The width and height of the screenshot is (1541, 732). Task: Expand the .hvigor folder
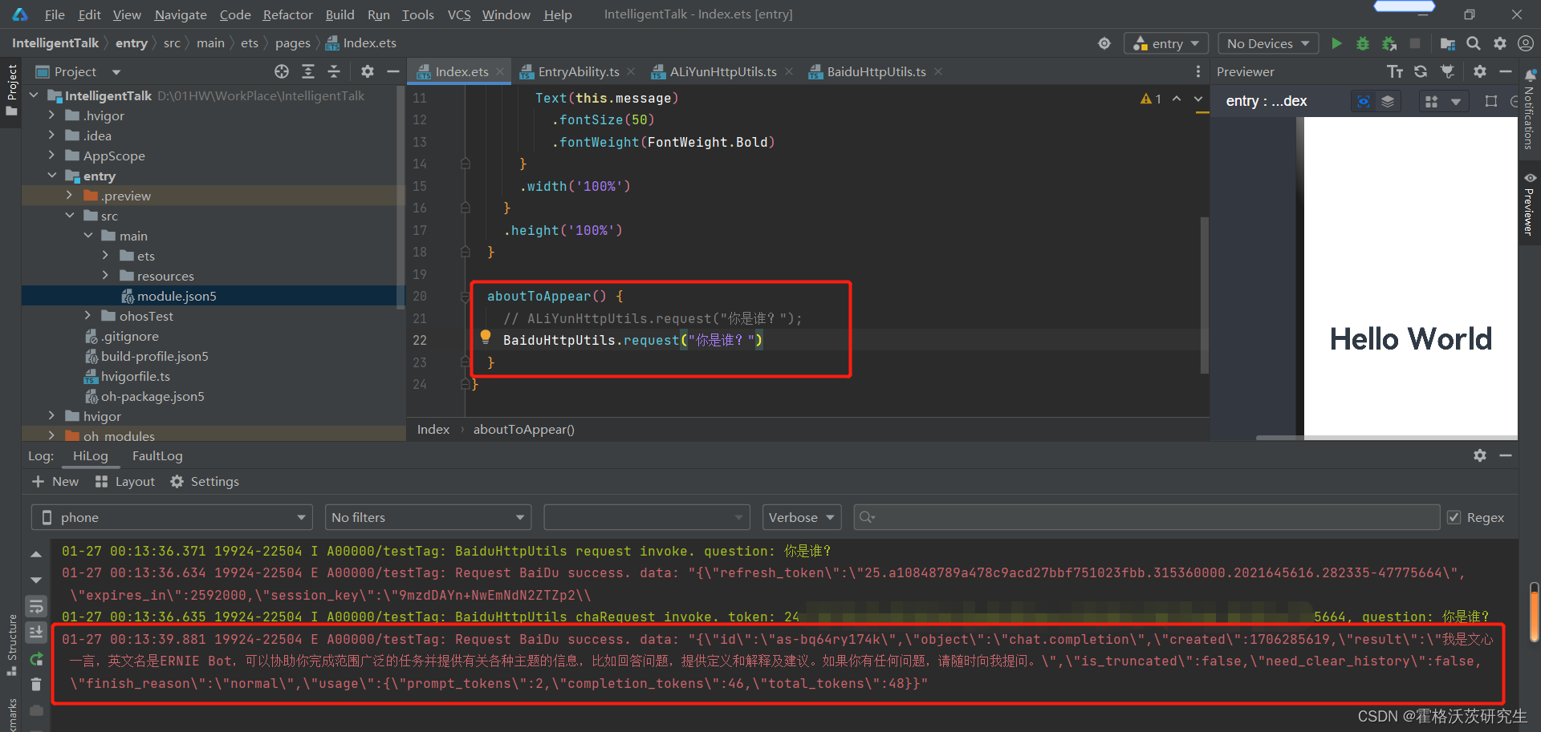tap(51, 115)
